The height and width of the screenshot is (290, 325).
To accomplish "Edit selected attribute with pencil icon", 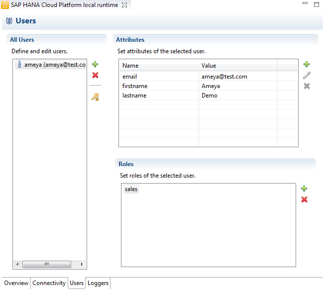I will tap(307, 75).
